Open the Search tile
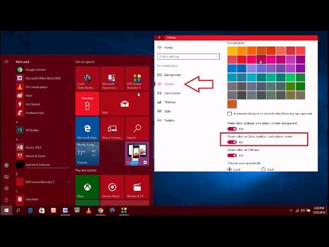 click(137, 128)
